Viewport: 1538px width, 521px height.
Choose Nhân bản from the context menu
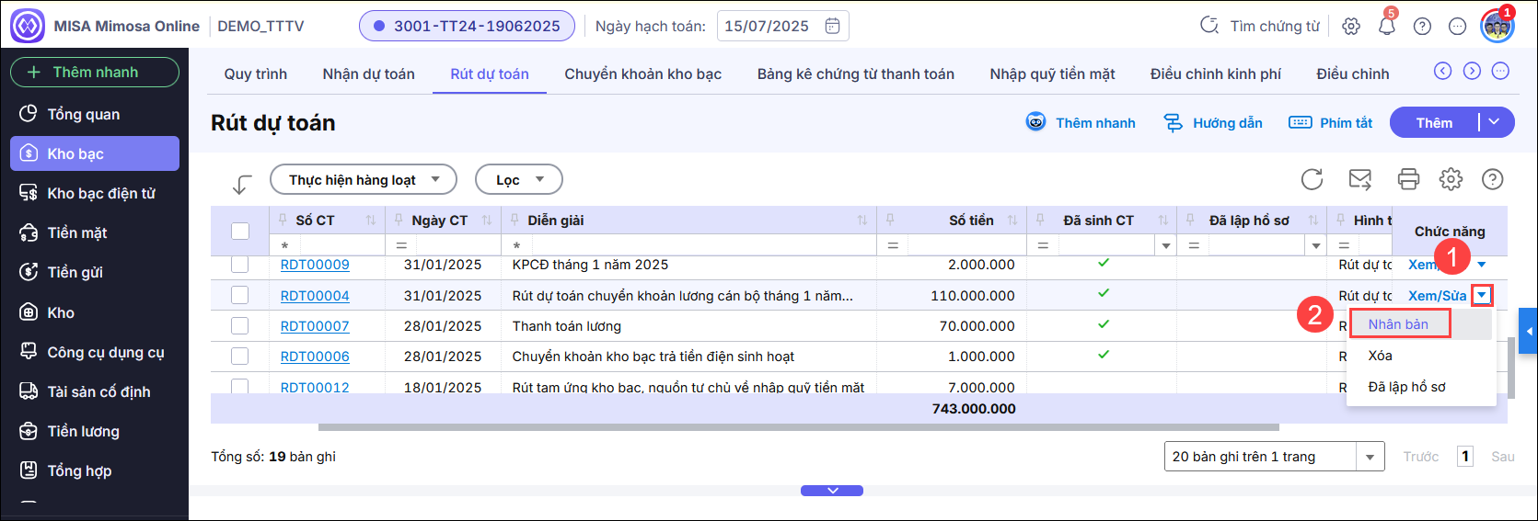pyautogui.click(x=1398, y=323)
